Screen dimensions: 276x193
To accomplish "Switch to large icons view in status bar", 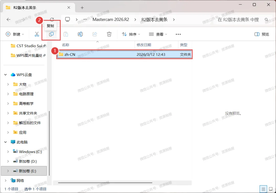I will (x=271, y=189).
